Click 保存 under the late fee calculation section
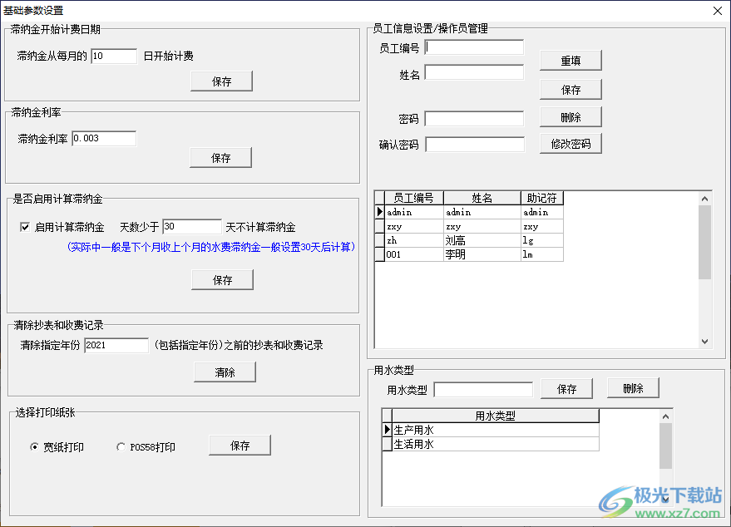Viewport: 731px width, 527px height. pos(222,279)
